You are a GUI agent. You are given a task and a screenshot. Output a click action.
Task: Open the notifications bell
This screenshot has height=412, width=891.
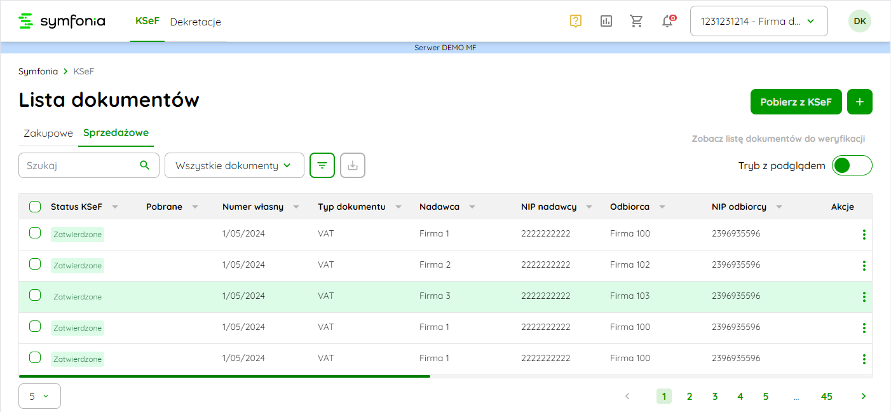[667, 21]
